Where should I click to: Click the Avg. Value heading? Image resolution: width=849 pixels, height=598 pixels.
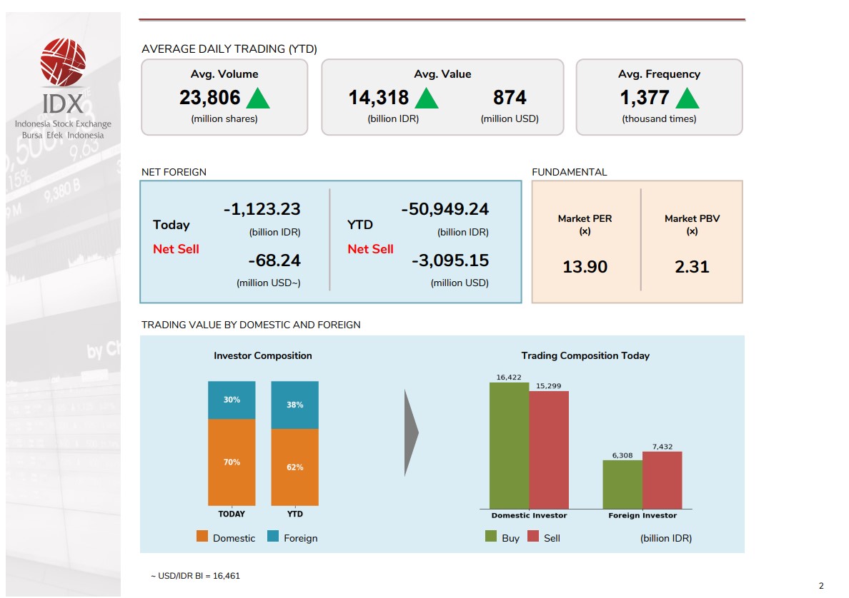coord(442,74)
